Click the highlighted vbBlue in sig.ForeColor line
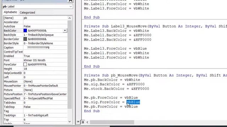Image resolution: width=227 pixels, height=127 pixels. 133,102
